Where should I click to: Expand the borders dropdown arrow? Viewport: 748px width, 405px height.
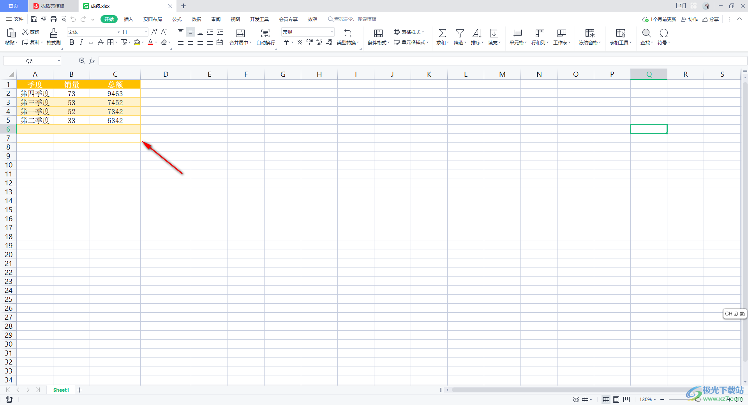[116, 42]
